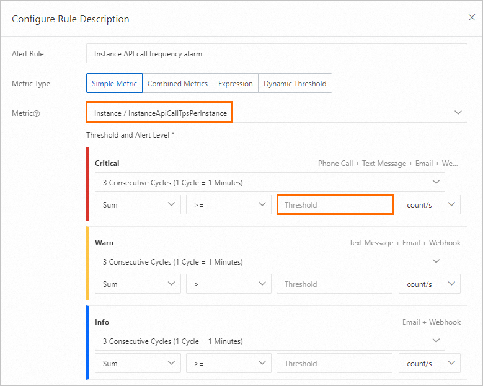Choose the Dynamic Threshold tab
483x386 pixels.
[295, 84]
